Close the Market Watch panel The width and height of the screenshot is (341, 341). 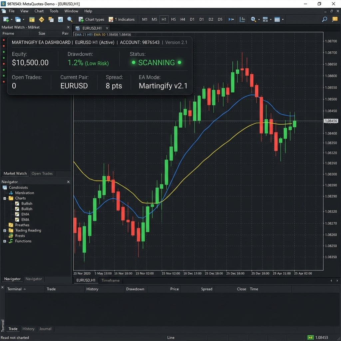click(68, 27)
